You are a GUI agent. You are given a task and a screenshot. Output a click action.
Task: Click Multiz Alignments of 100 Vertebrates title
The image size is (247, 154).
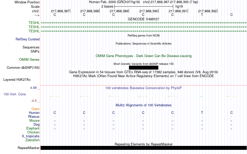click(144, 105)
